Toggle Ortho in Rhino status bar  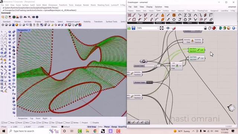tap(100, 127)
